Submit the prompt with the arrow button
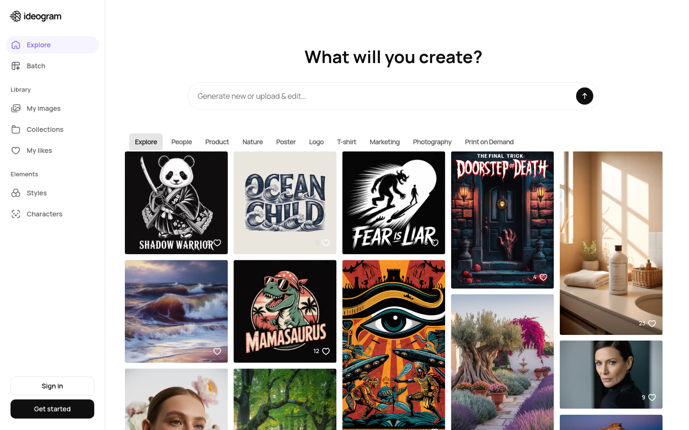The height and width of the screenshot is (430, 689). (584, 96)
